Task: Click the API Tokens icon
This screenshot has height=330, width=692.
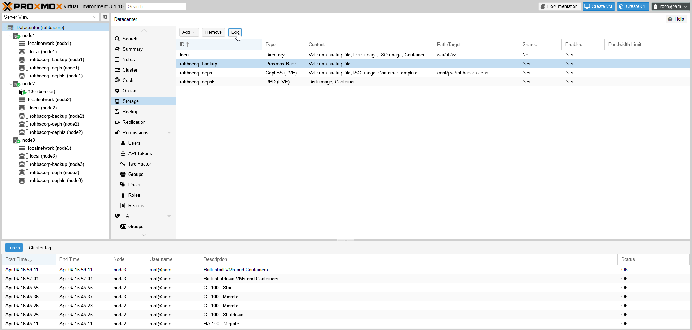Action: click(123, 154)
